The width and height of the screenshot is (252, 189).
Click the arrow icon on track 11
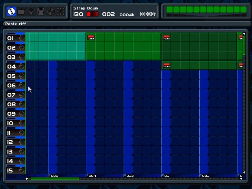pyautogui.click(x=22, y=133)
